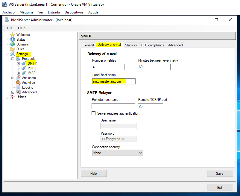Click the Advanced magnifier icon in tree
Image resolution: width=240 pixels, height=196 pixels.
[18, 92]
